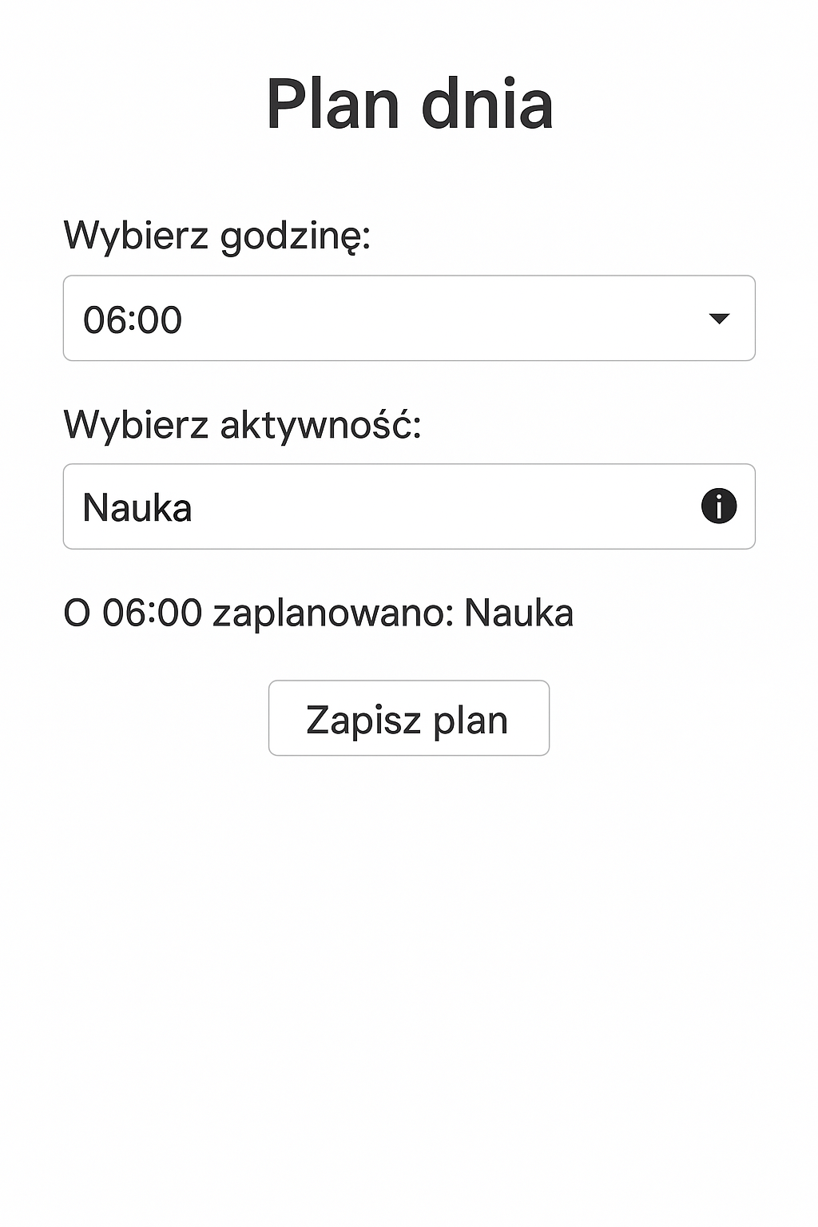Image resolution: width=818 pixels, height=1227 pixels.
Task: Click the dropdown arrow in the time selector
Action: 719,319
